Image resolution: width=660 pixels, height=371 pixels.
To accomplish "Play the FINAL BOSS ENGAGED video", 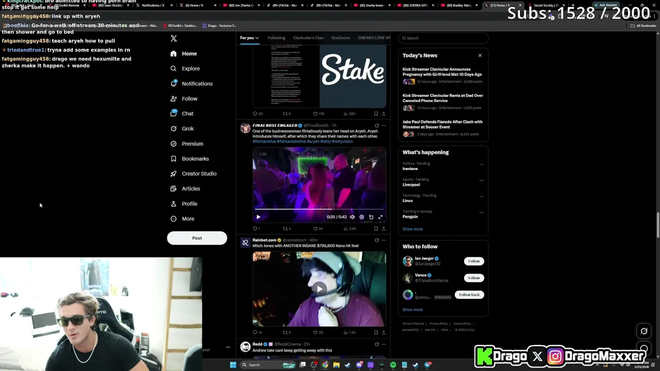I will pos(258,217).
